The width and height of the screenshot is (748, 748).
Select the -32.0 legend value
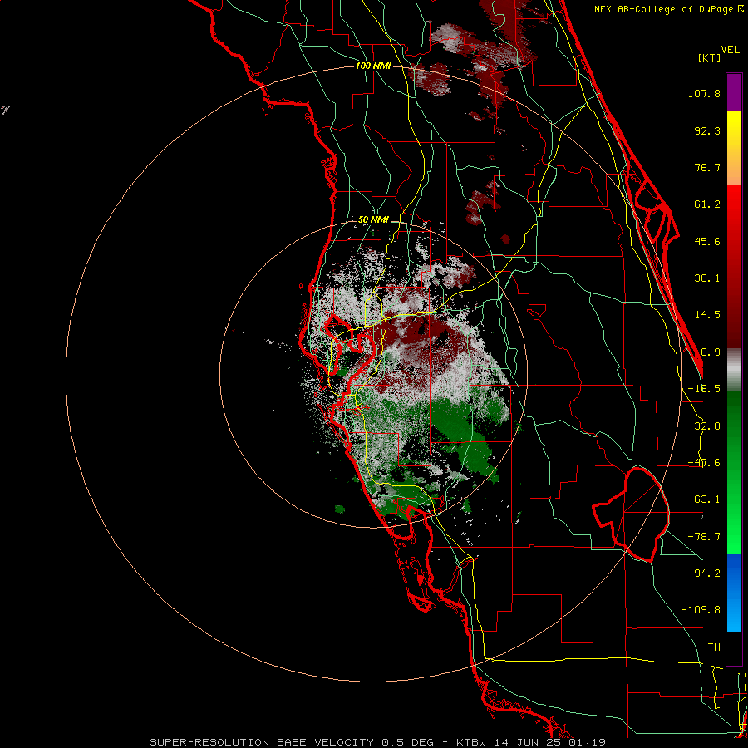[704, 426]
